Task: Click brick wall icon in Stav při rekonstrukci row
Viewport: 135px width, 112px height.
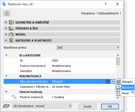Action: coord(108,81)
